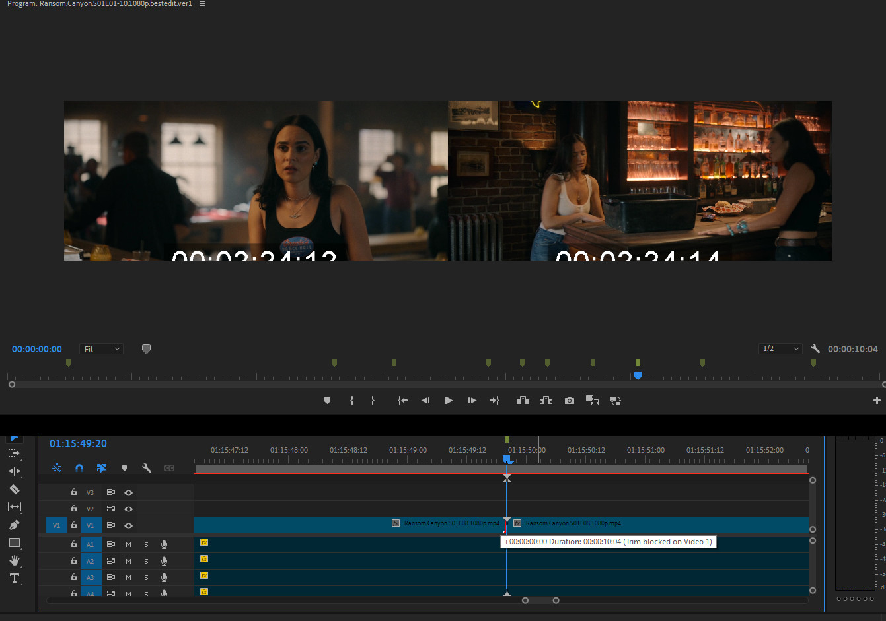Choose the Hand tool
The image size is (886, 621).
(x=14, y=560)
